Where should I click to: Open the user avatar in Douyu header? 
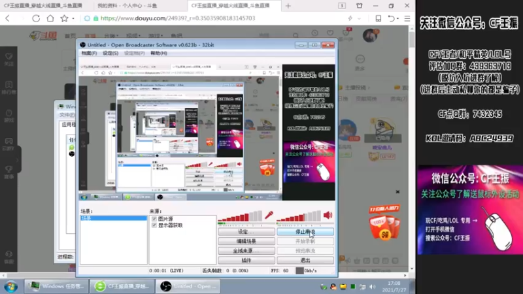click(x=370, y=35)
